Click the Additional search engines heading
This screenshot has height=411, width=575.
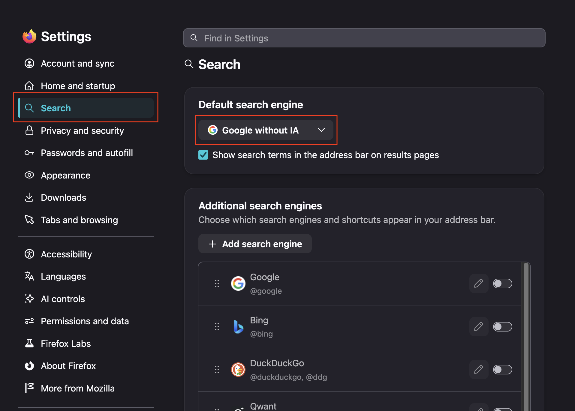260,206
